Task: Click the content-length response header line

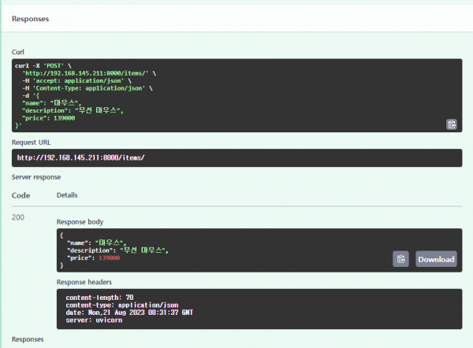Action: (x=99, y=298)
